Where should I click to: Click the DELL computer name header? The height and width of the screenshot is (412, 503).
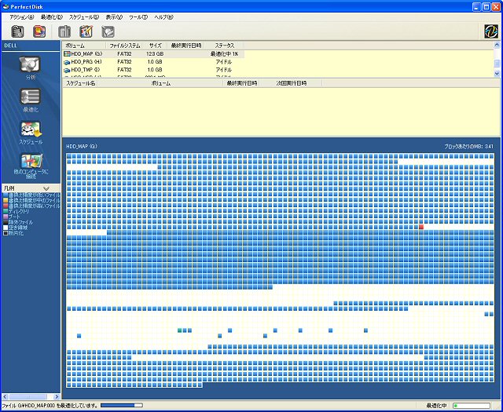click(10, 46)
